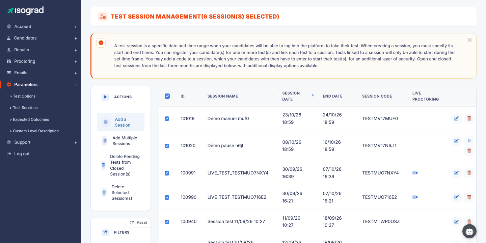Screen dimensions: 486x243
Task: Click Delete Selected Session(s) action
Action: [x=120, y=193]
